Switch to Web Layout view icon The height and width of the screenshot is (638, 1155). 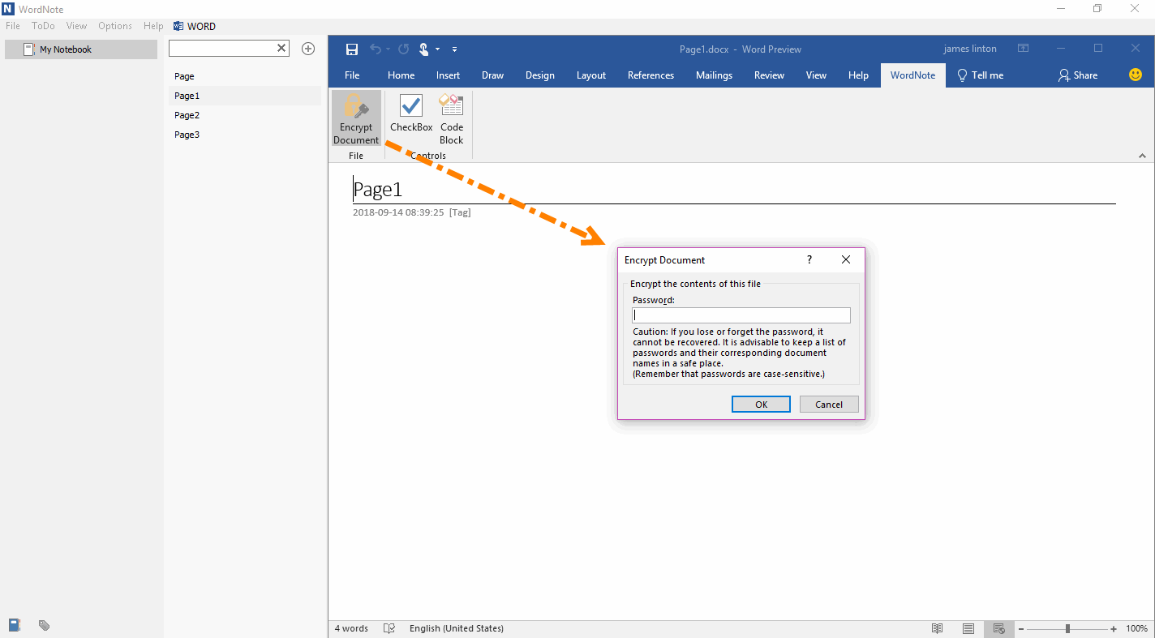point(999,628)
